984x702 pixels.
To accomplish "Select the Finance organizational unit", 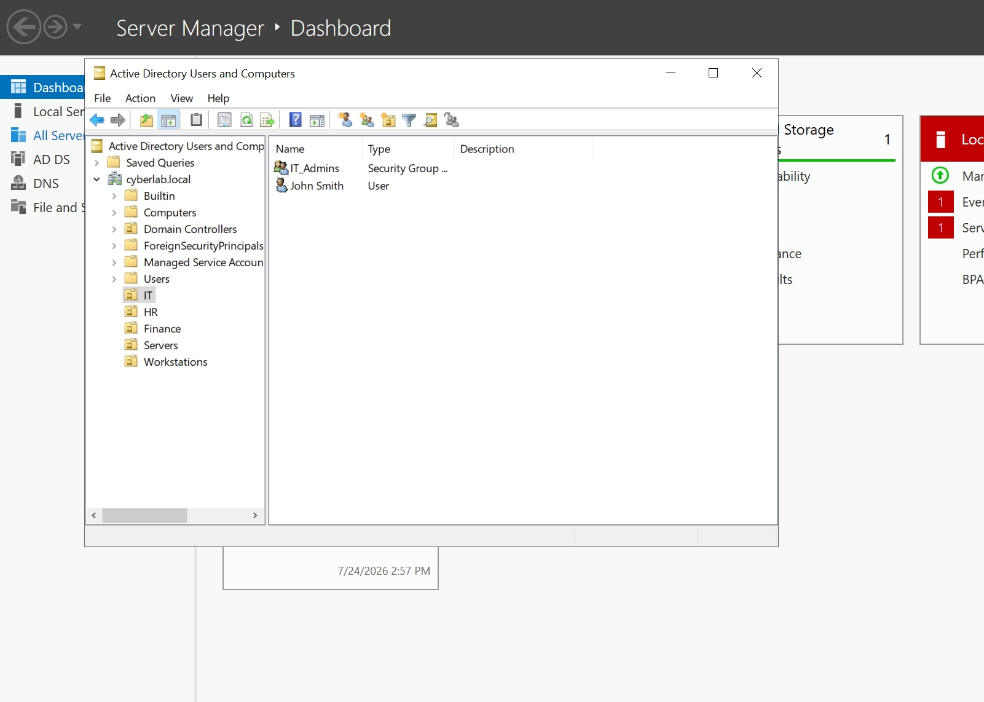I will pyautogui.click(x=162, y=329).
